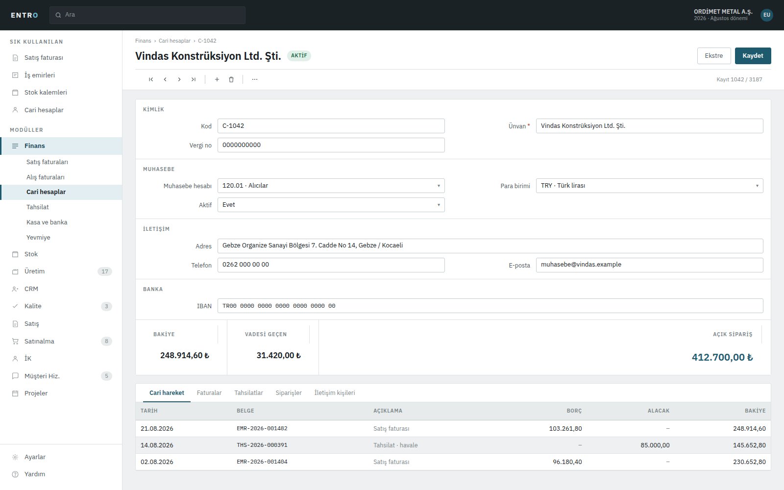Click the Ekstre button
The width and height of the screenshot is (784, 490).
tap(714, 56)
